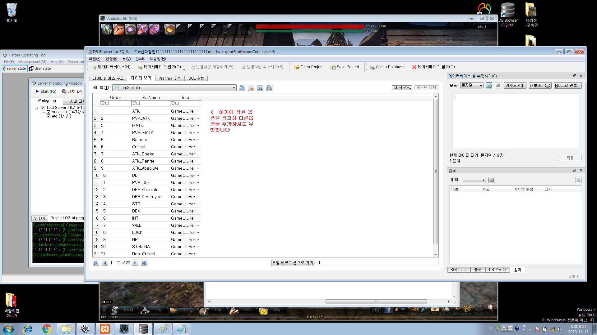Image resolution: width=597 pixels, height=335 pixels.
Task: Click upload icon in remote panel
Action: click(x=578, y=180)
